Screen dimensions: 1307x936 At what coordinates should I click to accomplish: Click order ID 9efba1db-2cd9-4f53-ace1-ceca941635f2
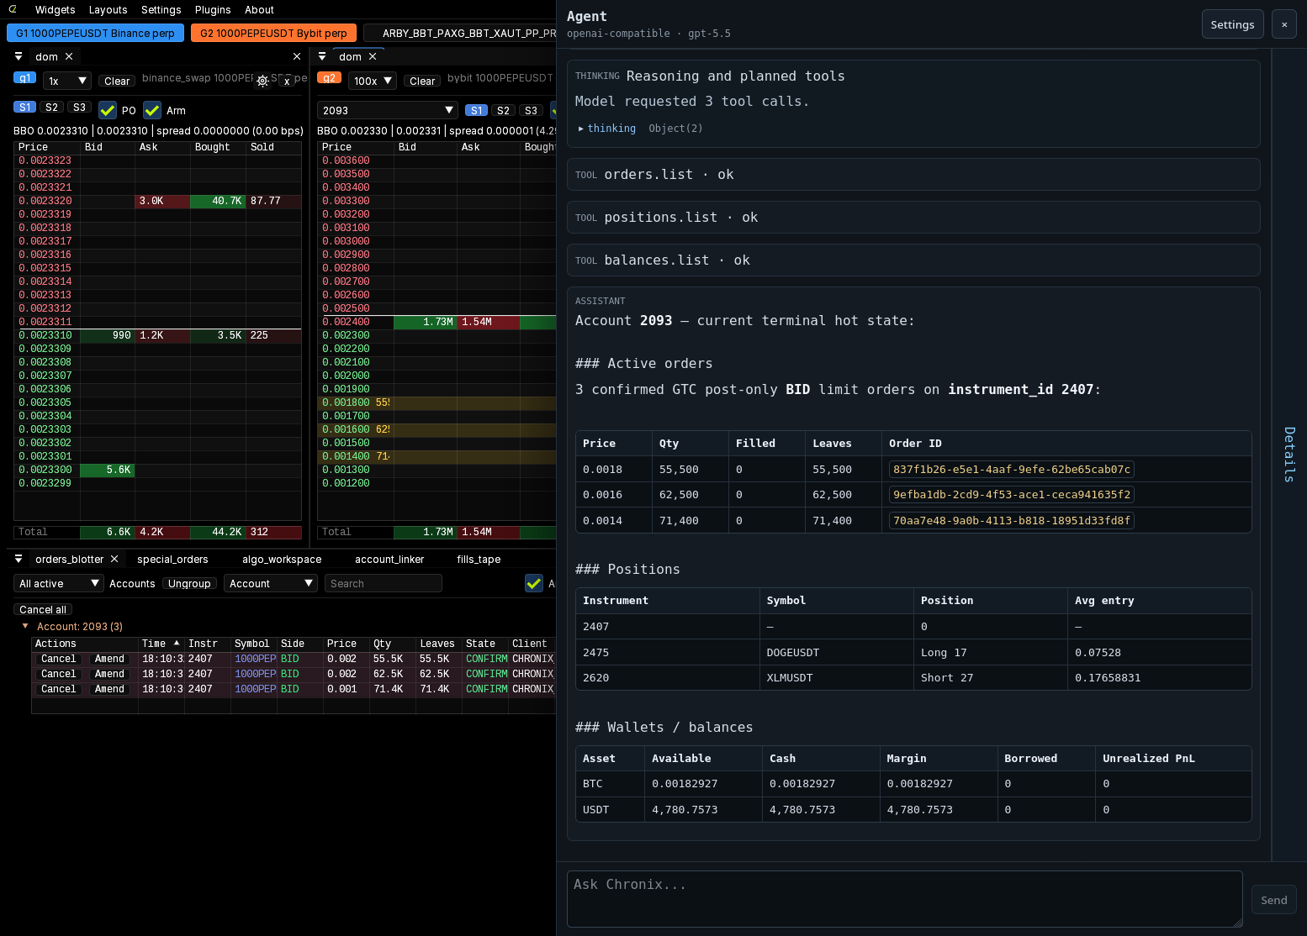(1012, 495)
